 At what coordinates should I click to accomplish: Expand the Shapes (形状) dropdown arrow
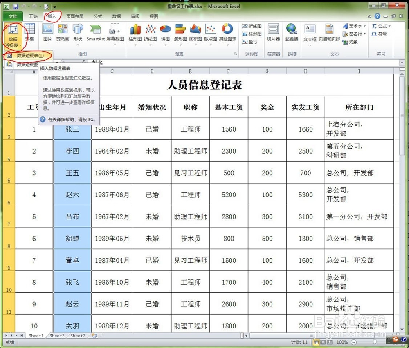(x=78, y=45)
